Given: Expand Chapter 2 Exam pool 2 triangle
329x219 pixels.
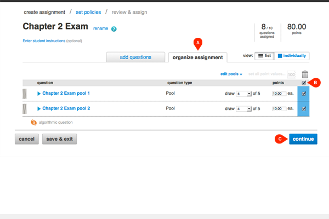Looking at the screenshot, I should 39,108.
